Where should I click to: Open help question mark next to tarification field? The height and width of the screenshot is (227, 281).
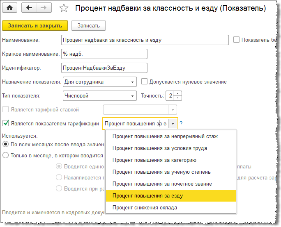[x=181, y=123]
